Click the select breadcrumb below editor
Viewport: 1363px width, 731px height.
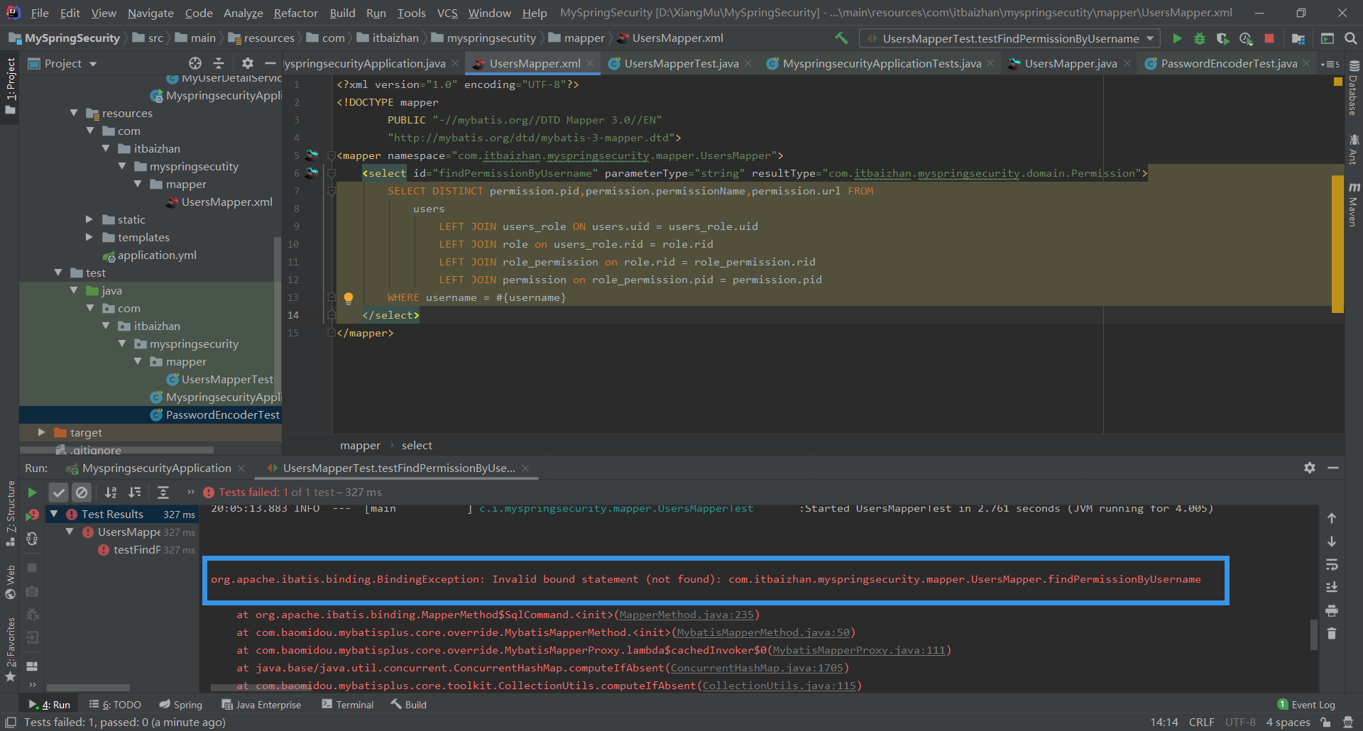(x=417, y=446)
